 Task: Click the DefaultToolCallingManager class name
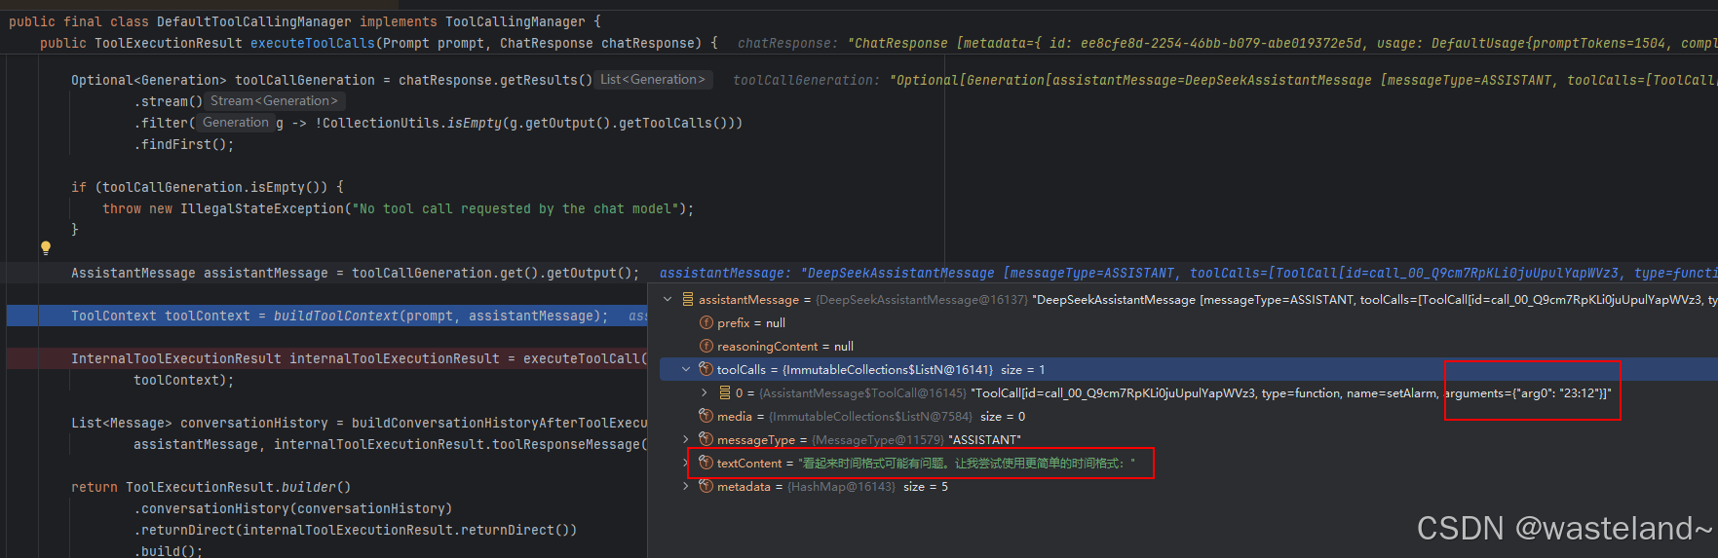[x=254, y=21]
